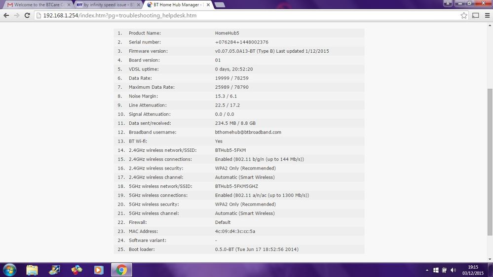
Task: Click the Show desktop strip
Action: [x=491, y=270]
